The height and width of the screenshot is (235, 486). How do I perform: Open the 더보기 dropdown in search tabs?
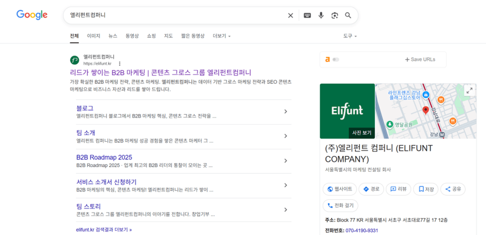point(221,36)
